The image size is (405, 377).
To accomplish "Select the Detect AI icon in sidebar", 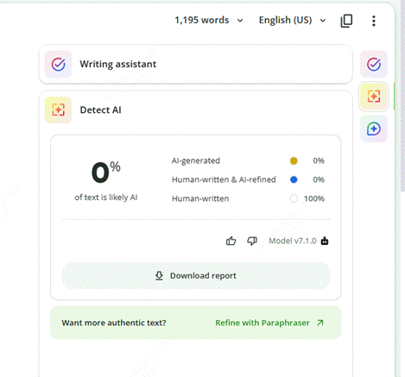I will [x=374, y=96].
